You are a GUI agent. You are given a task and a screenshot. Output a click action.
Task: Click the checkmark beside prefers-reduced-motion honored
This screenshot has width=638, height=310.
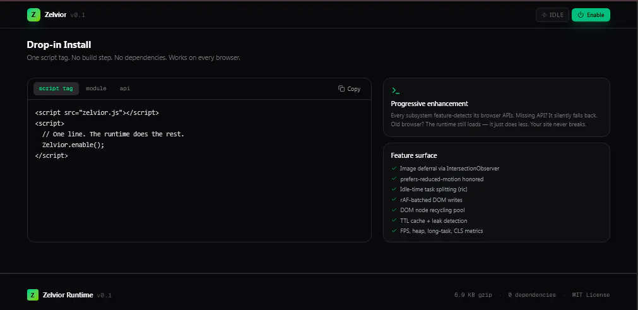coord(394,179)
